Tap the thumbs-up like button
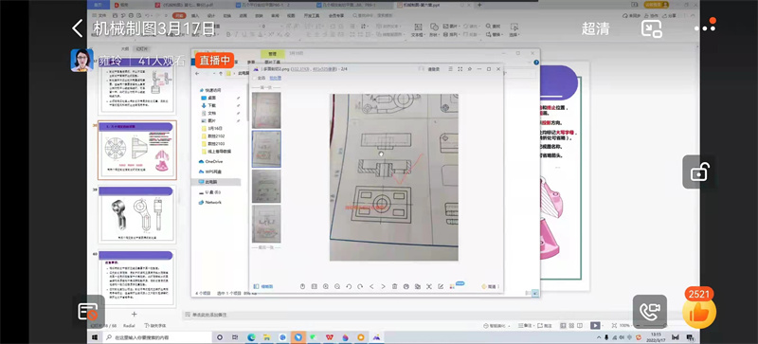 [x=698, y=313]
